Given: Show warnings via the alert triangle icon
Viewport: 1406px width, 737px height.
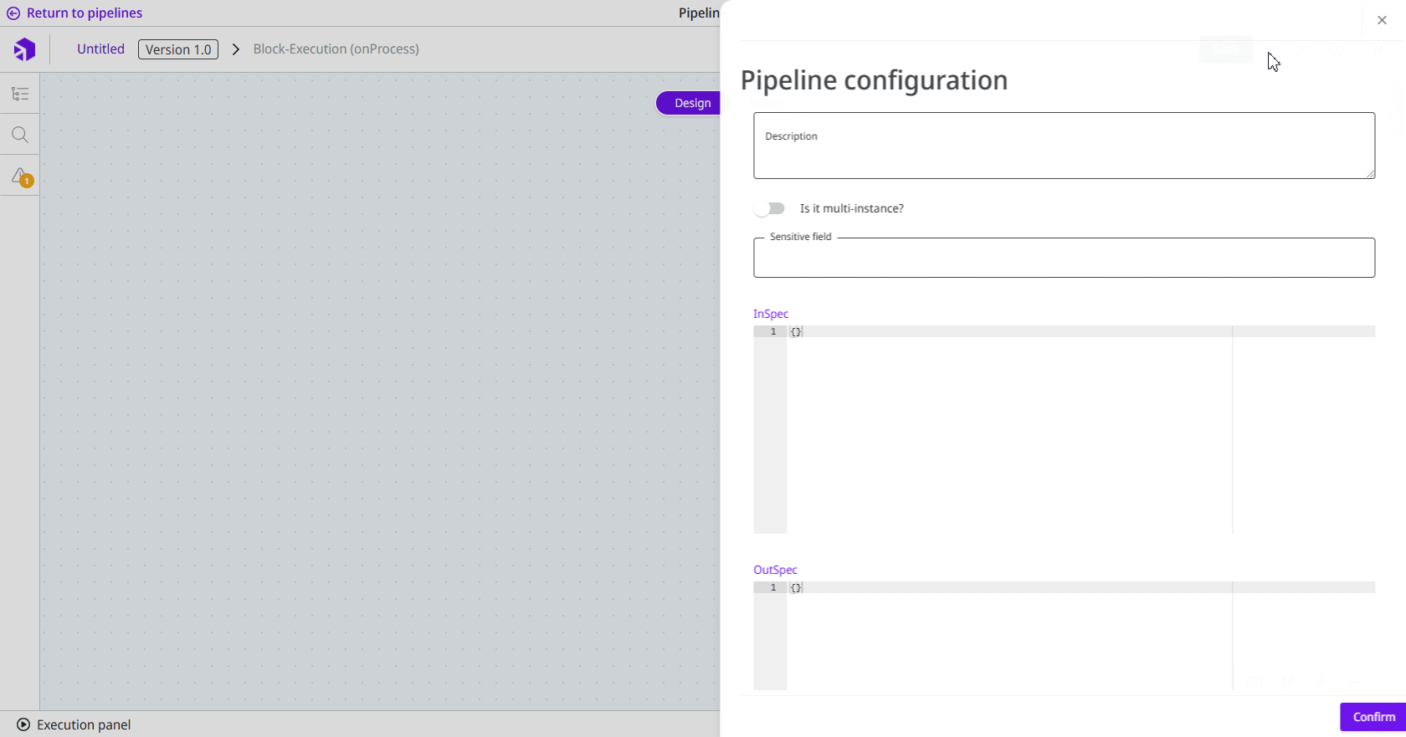Looking at the screenshot, I should point(21,177).
